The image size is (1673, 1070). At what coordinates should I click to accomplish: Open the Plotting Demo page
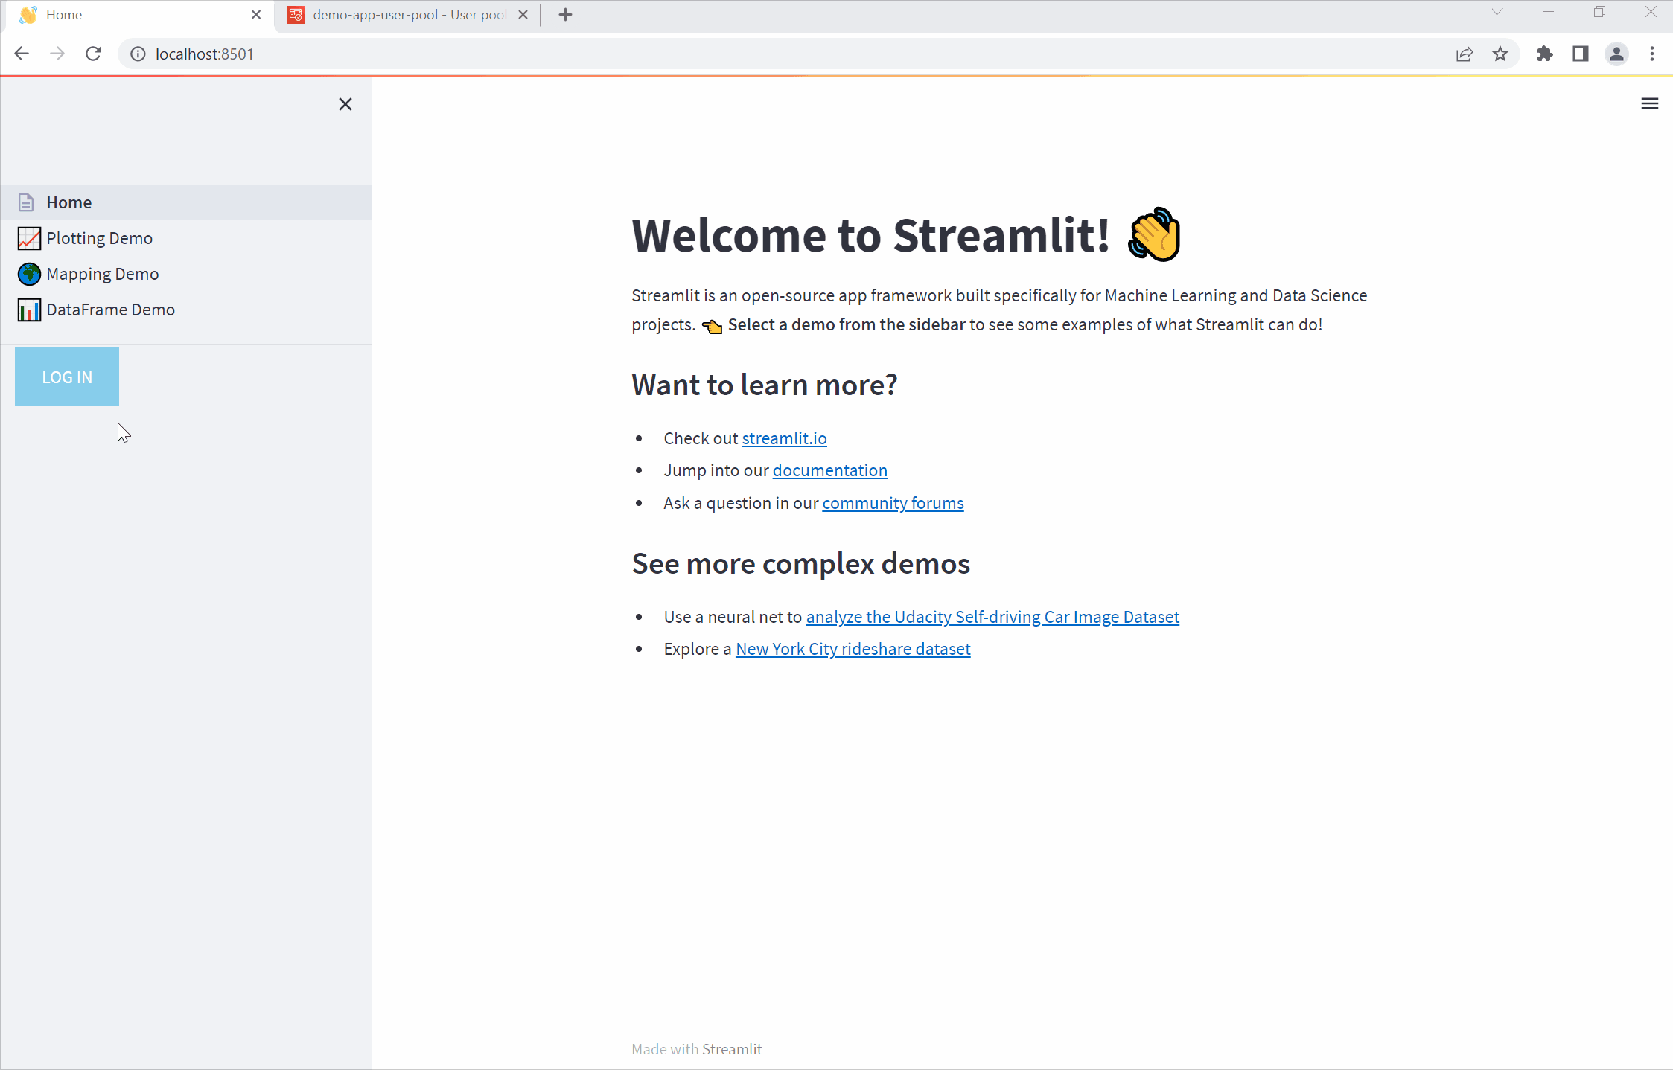pyautogui.click(x=99, y=238)
